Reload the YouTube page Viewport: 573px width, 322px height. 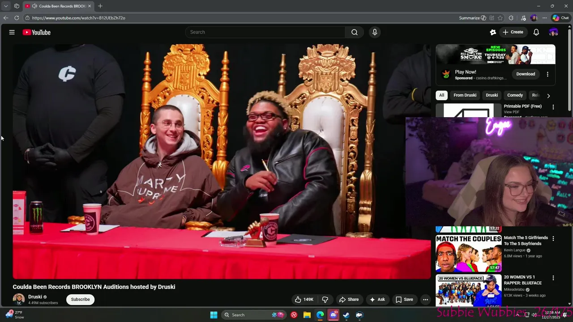(17, 18)
